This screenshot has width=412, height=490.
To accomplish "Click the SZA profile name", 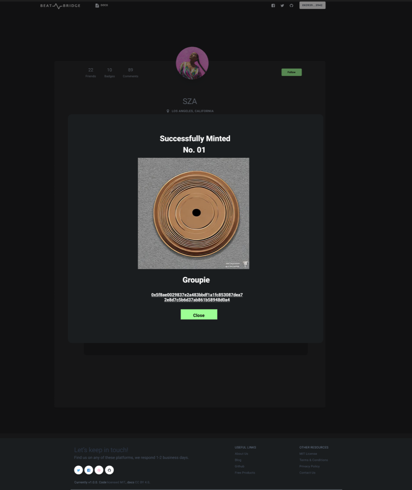I will pos(190,101).
